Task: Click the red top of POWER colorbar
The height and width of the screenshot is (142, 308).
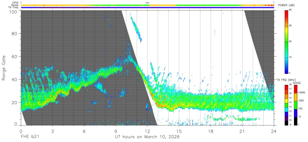Action: [286, 13]
